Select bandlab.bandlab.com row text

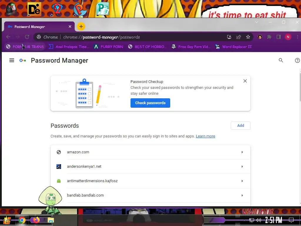85,195
